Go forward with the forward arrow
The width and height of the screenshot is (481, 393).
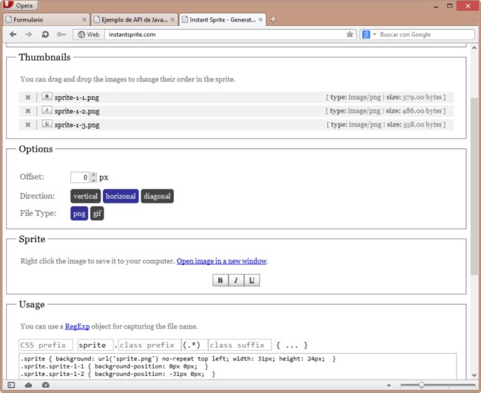29,34
